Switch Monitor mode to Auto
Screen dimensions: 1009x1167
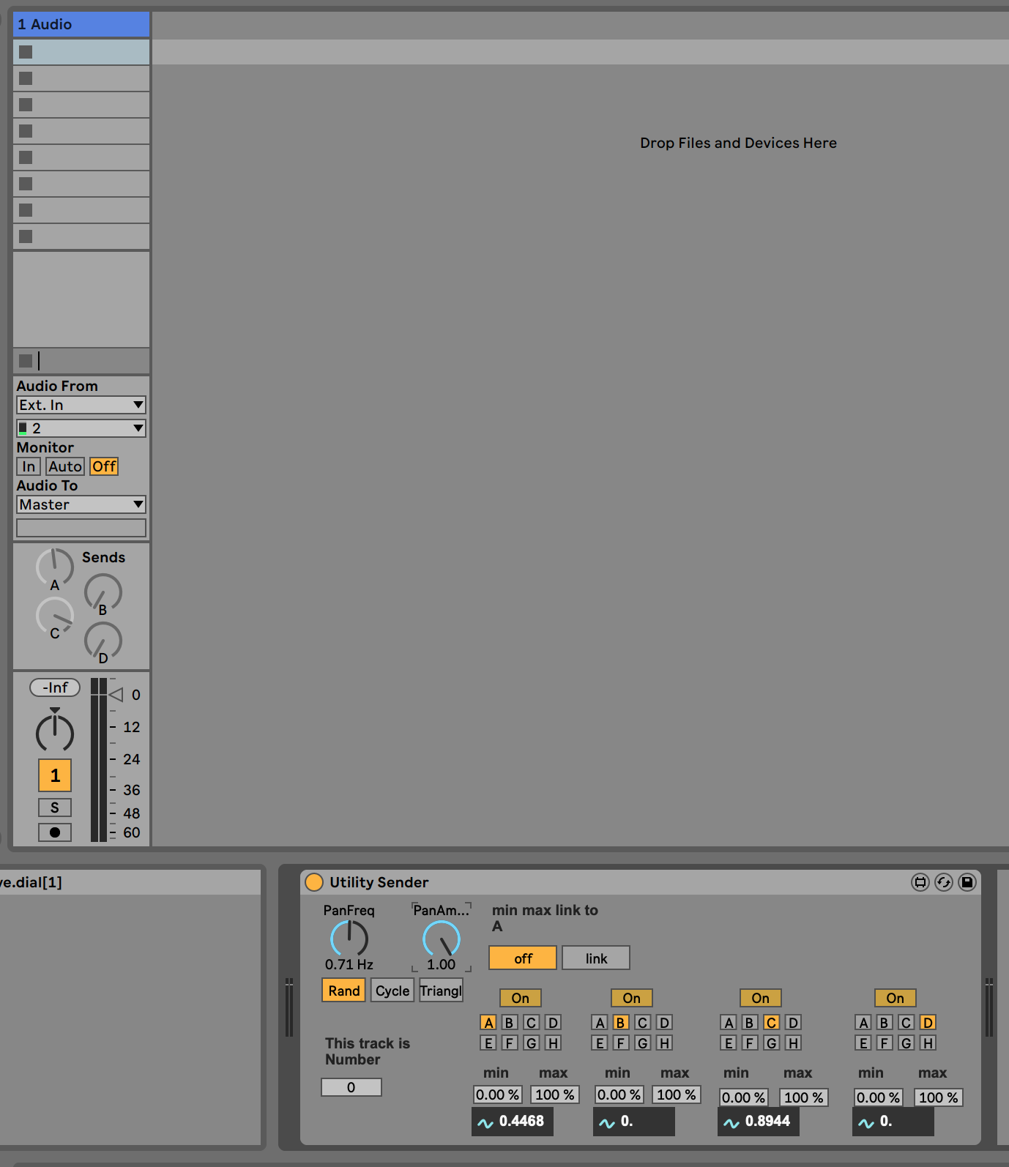65,466
